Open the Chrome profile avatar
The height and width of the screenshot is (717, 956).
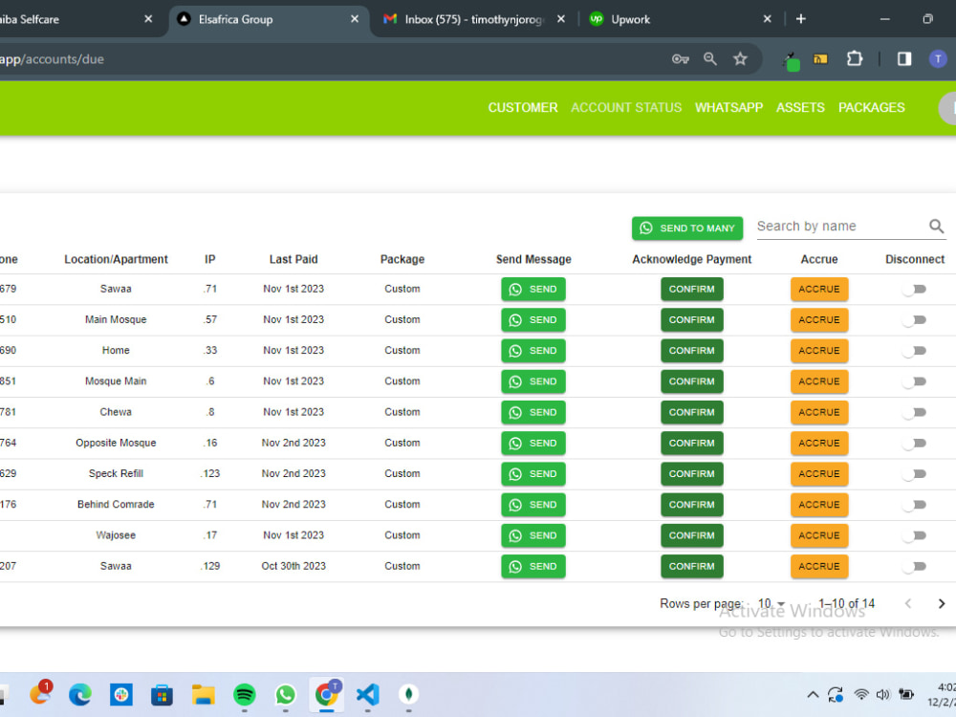click(938, 59)
